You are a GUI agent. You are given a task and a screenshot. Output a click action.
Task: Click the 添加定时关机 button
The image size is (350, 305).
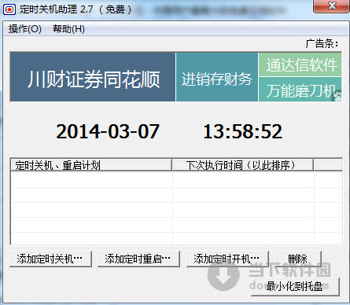point(50,259)
